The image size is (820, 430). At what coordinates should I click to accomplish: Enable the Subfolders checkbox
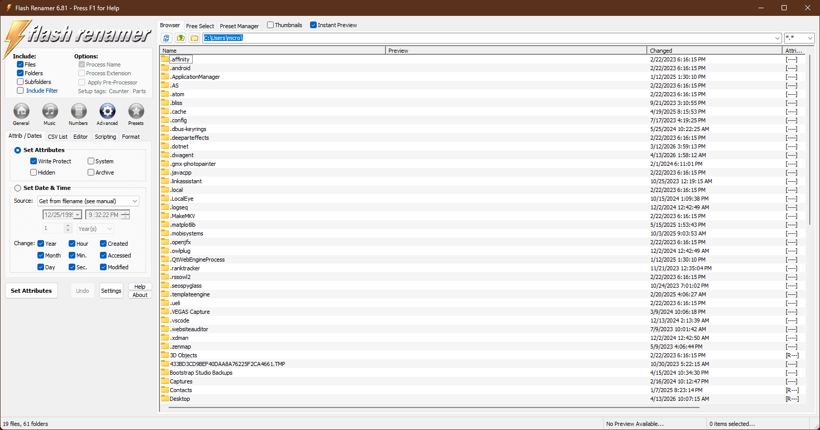pyautogui.click(x=20, y=82)
